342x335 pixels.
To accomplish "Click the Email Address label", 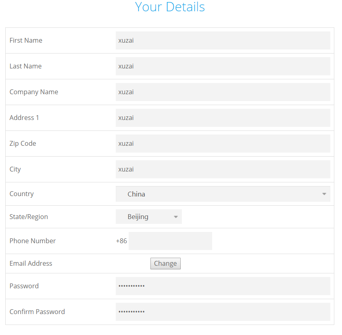I will pyautogui.click(x=31, y=263).
